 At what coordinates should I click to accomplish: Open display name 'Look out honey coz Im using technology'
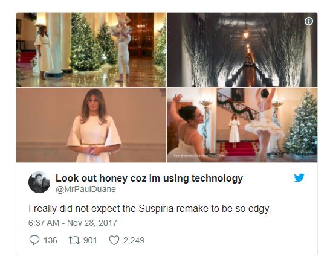(x=149, y=178)
